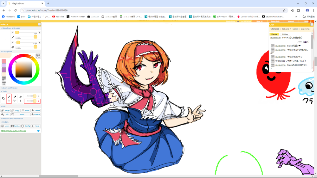
Task: Collapse the Size of pen and eraser section
Action: click(x=11, y=28)
